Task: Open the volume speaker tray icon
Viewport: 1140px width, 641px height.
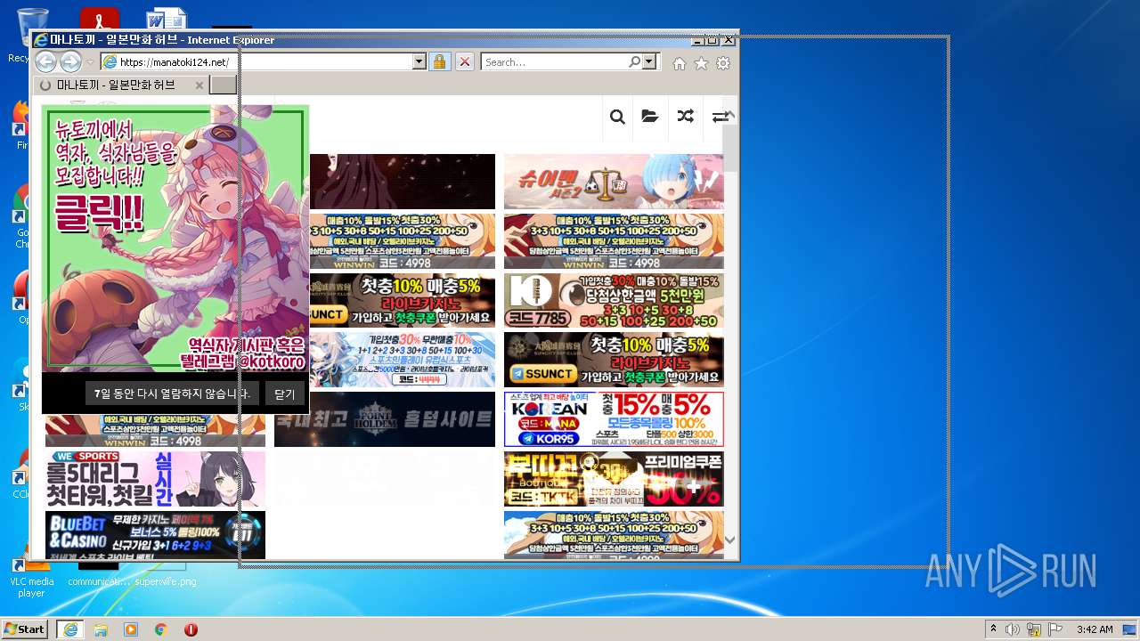Action: [1013, 629]
